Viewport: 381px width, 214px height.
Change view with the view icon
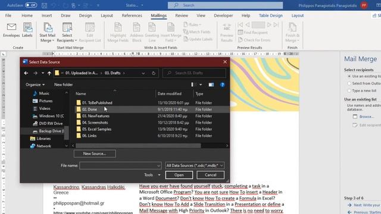[x=193, y=84]
